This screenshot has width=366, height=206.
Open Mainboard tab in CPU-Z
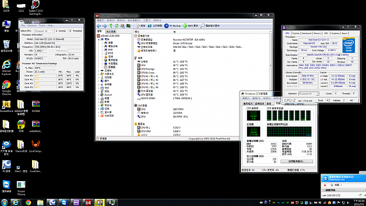click(307, 34)
